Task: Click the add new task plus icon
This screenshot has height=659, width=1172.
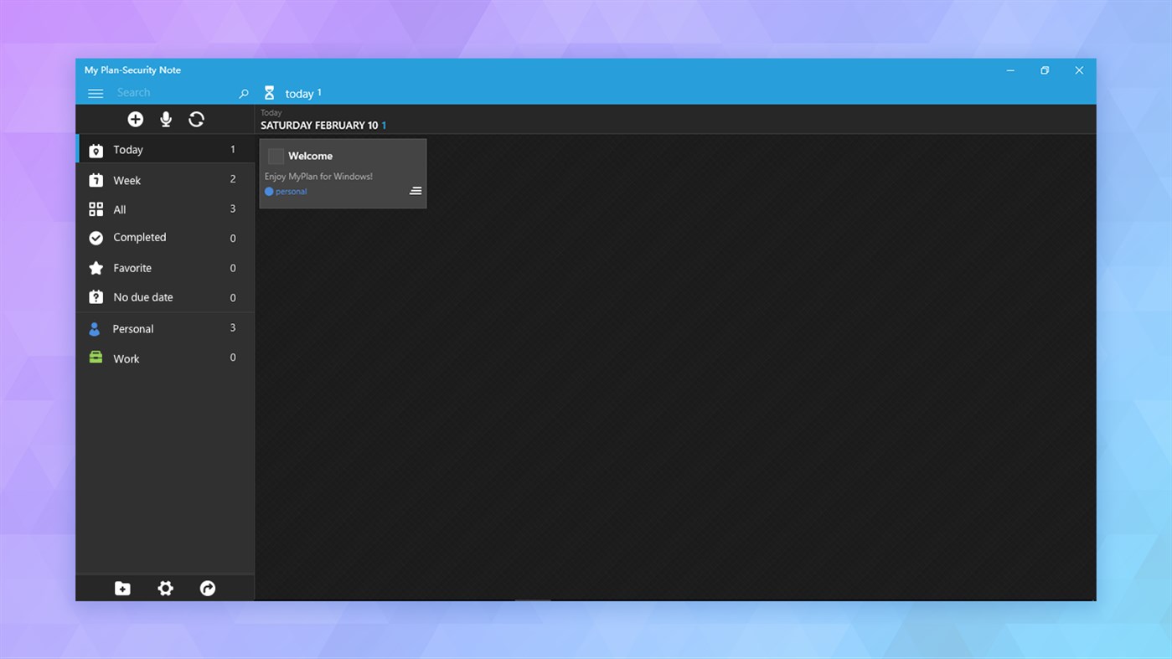Action: (x=135, y=119)
